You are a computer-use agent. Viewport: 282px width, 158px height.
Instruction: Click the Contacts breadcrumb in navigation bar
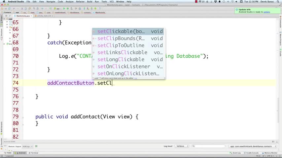click(6, 13)
